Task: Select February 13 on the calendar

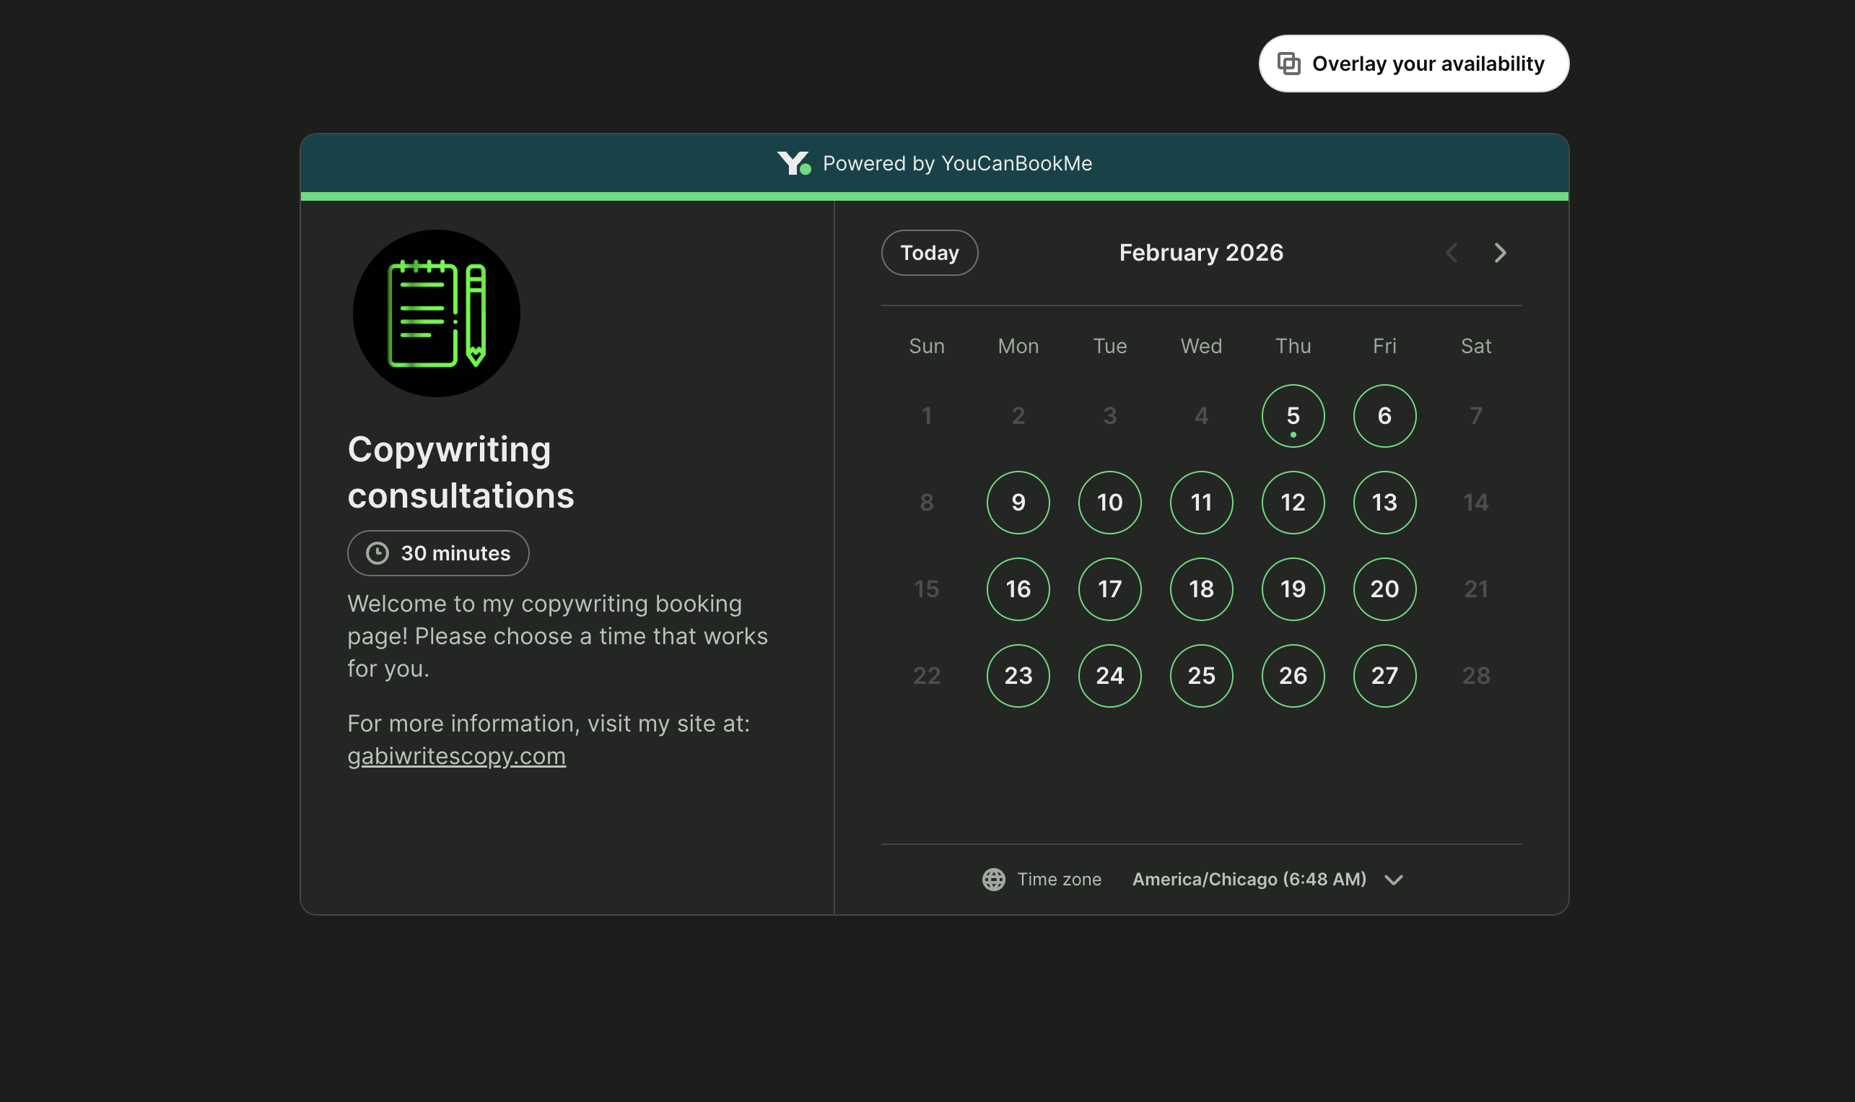Action: (1384, 503)
